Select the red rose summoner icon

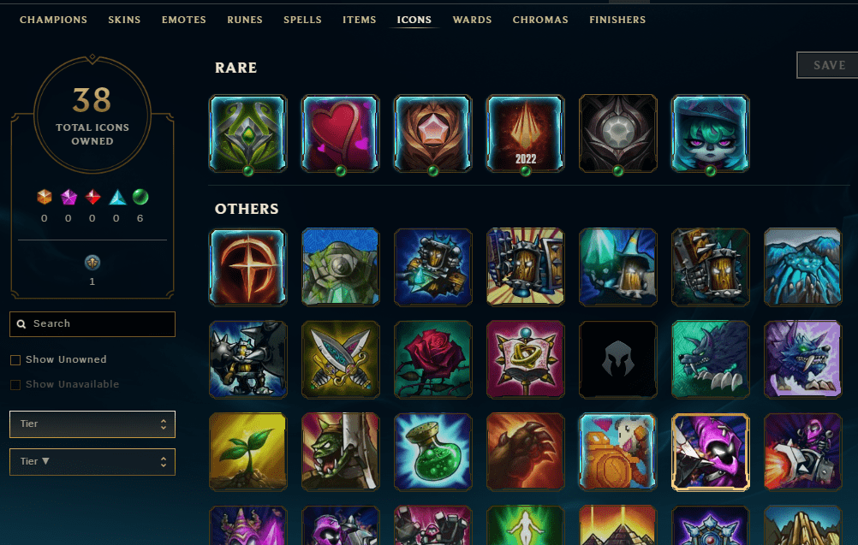click(x=432, y=359)
